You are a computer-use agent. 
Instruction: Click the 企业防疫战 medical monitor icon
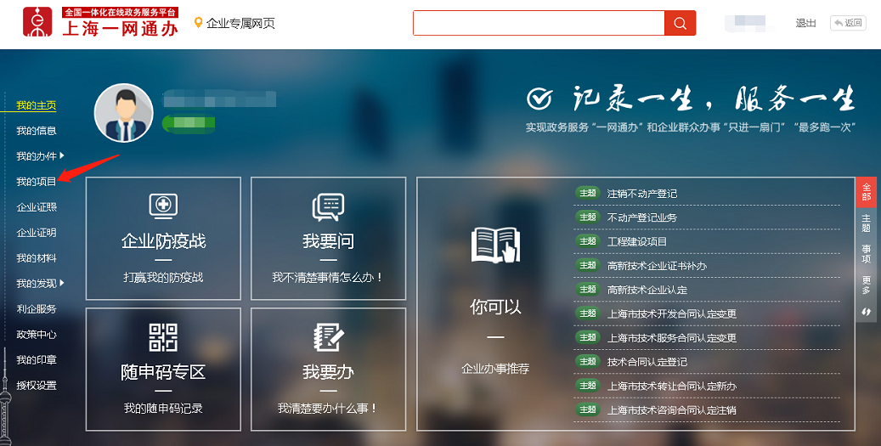tap(163, 206)
